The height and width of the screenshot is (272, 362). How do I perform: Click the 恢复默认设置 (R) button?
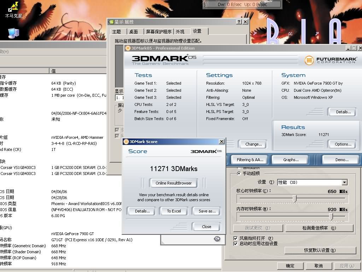pyautogui.click(x=320, y=250)
